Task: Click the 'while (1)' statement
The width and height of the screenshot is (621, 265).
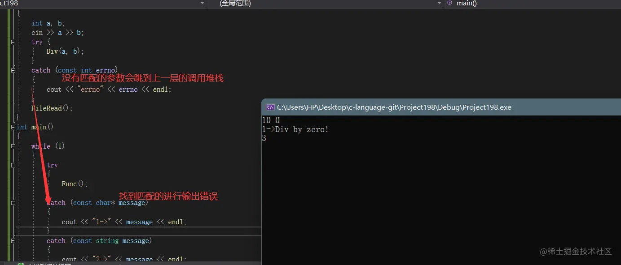Action: click(x=48, y=146)
